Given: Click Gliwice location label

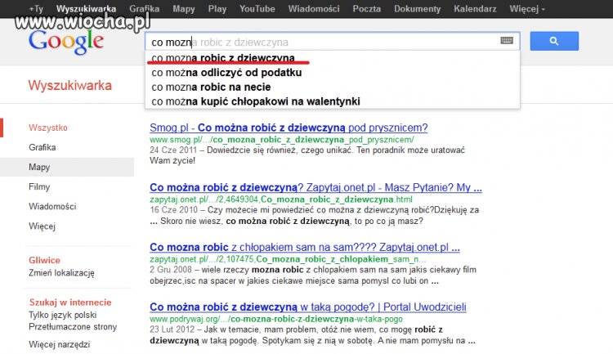Looking at the screenshot, I should pyautogui.click(x=44, y=260).
